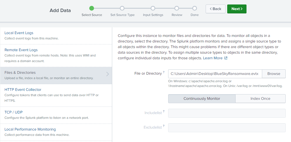The width and height of the screenshot is (291, 142).
Task: Select the Continuously Monitor option
Action: coord(202,99)
